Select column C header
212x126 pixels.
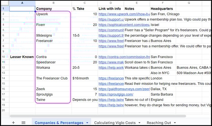[85, 3]
